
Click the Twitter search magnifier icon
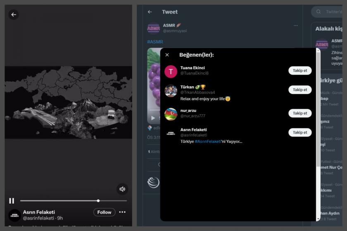318,12
